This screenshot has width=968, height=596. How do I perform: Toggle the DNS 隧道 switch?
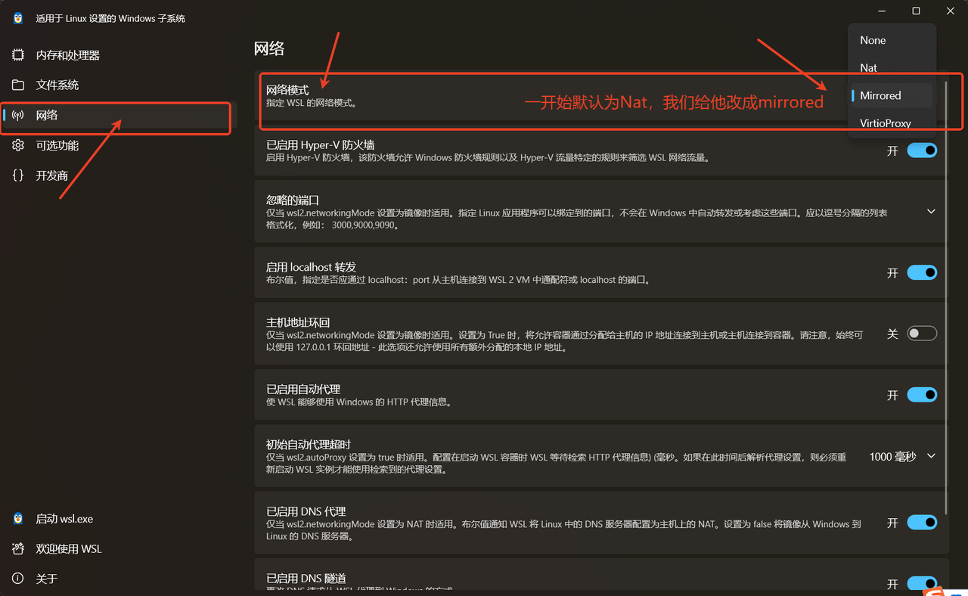922,583
